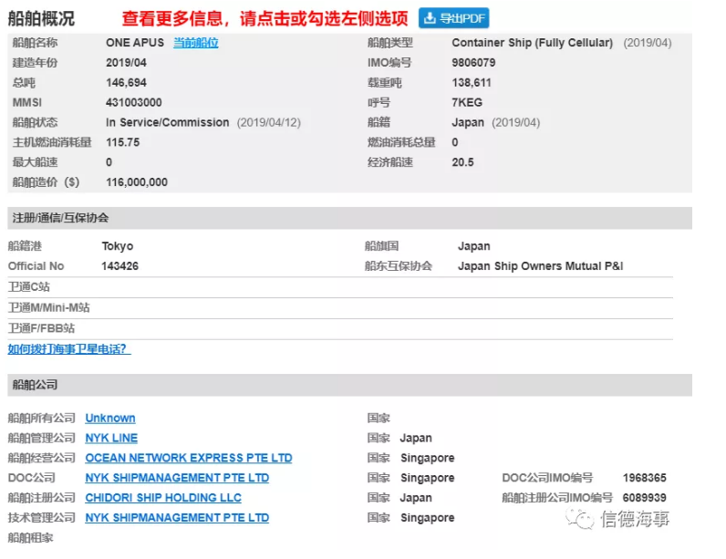Click the 船舶概况 page heading
This screenshot has width=726, height=559.
pos(42,18)
